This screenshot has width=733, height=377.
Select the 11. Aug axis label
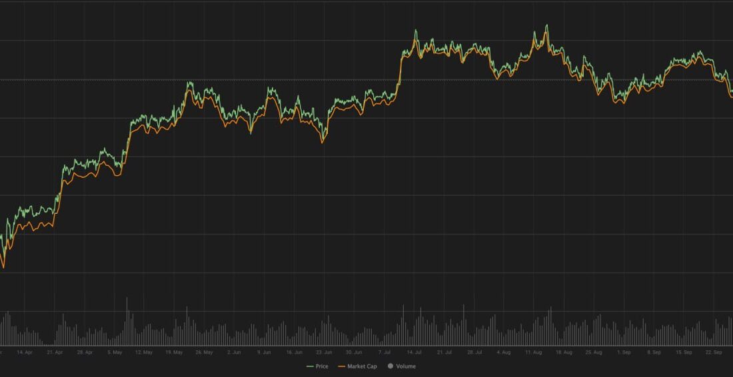pos(533,352)
